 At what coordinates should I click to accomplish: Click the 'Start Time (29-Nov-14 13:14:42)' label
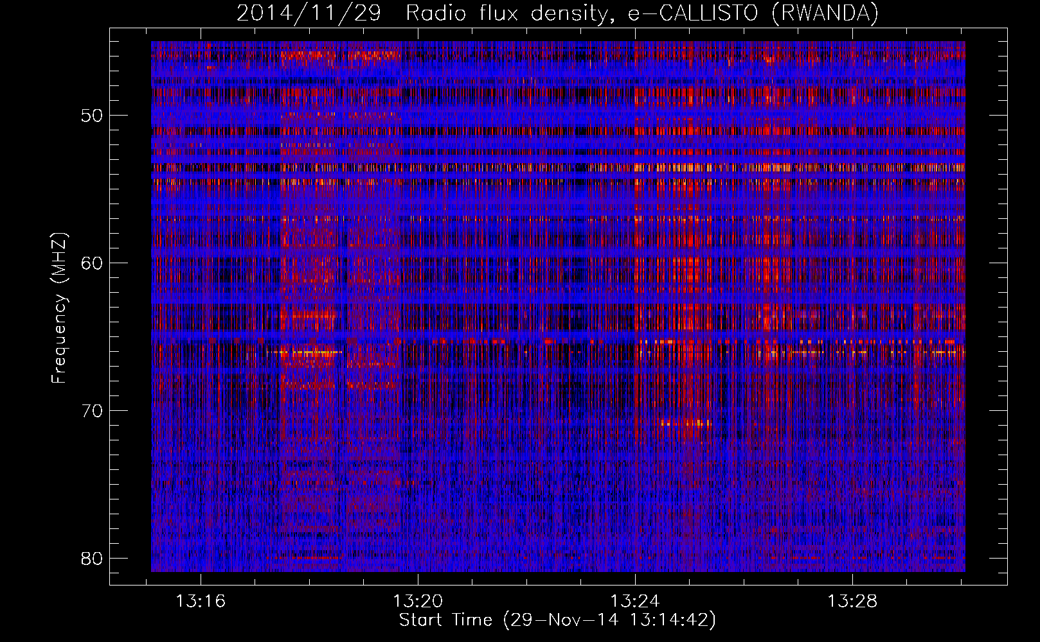click(x=557, y=620)
